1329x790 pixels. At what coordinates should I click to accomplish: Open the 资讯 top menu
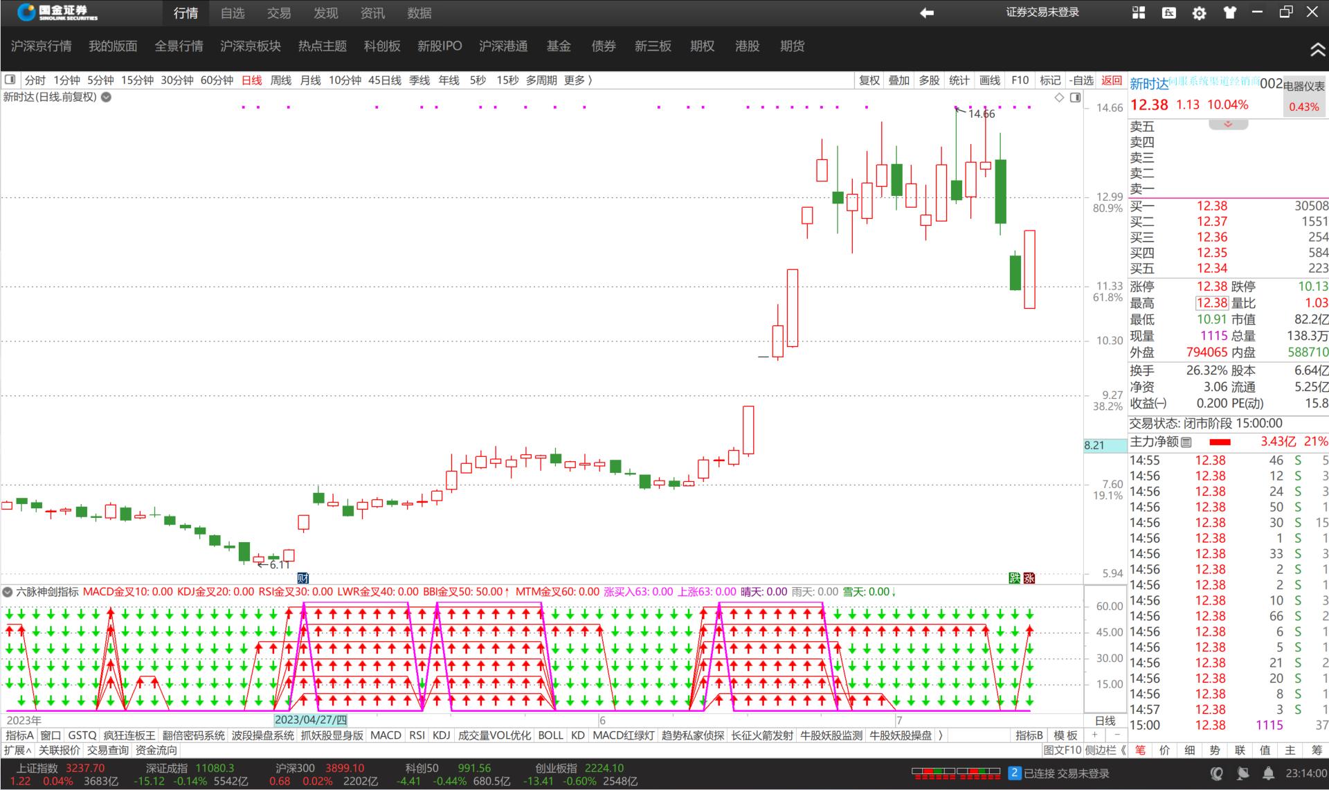tap(372, 13)
